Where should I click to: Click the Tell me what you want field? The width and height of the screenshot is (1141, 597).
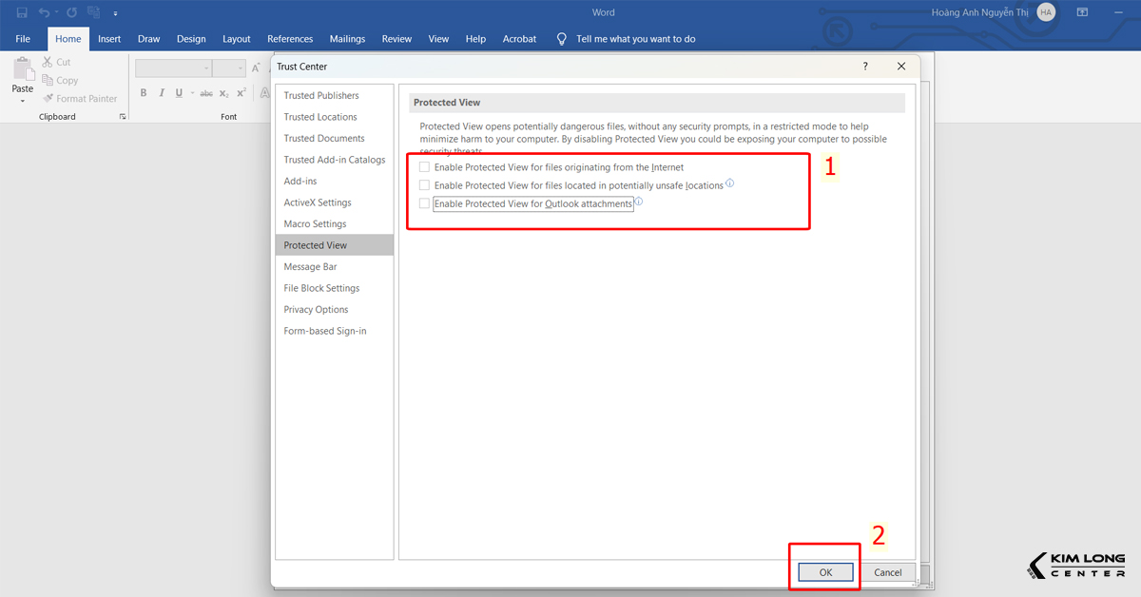pyautogui.click(x=635, y=39)
